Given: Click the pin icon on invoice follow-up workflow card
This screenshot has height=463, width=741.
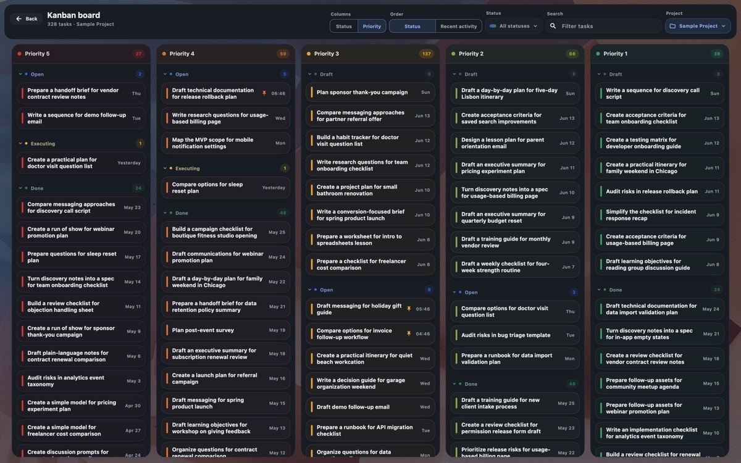Looking at the screenshot, I should coord(409,334).
